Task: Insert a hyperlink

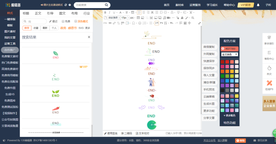Action: (114, 23)
